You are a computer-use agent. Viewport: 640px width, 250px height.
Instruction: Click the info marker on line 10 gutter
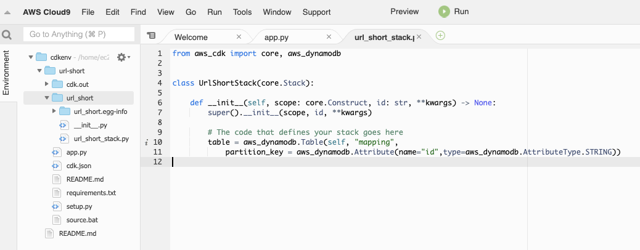(146, 142)
